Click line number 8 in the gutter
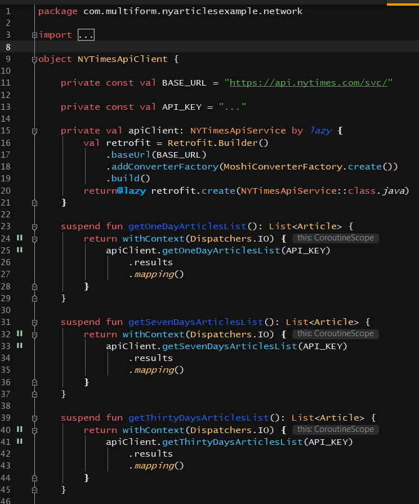The width and height of the screenshot is (419, 504). (8, 47)
